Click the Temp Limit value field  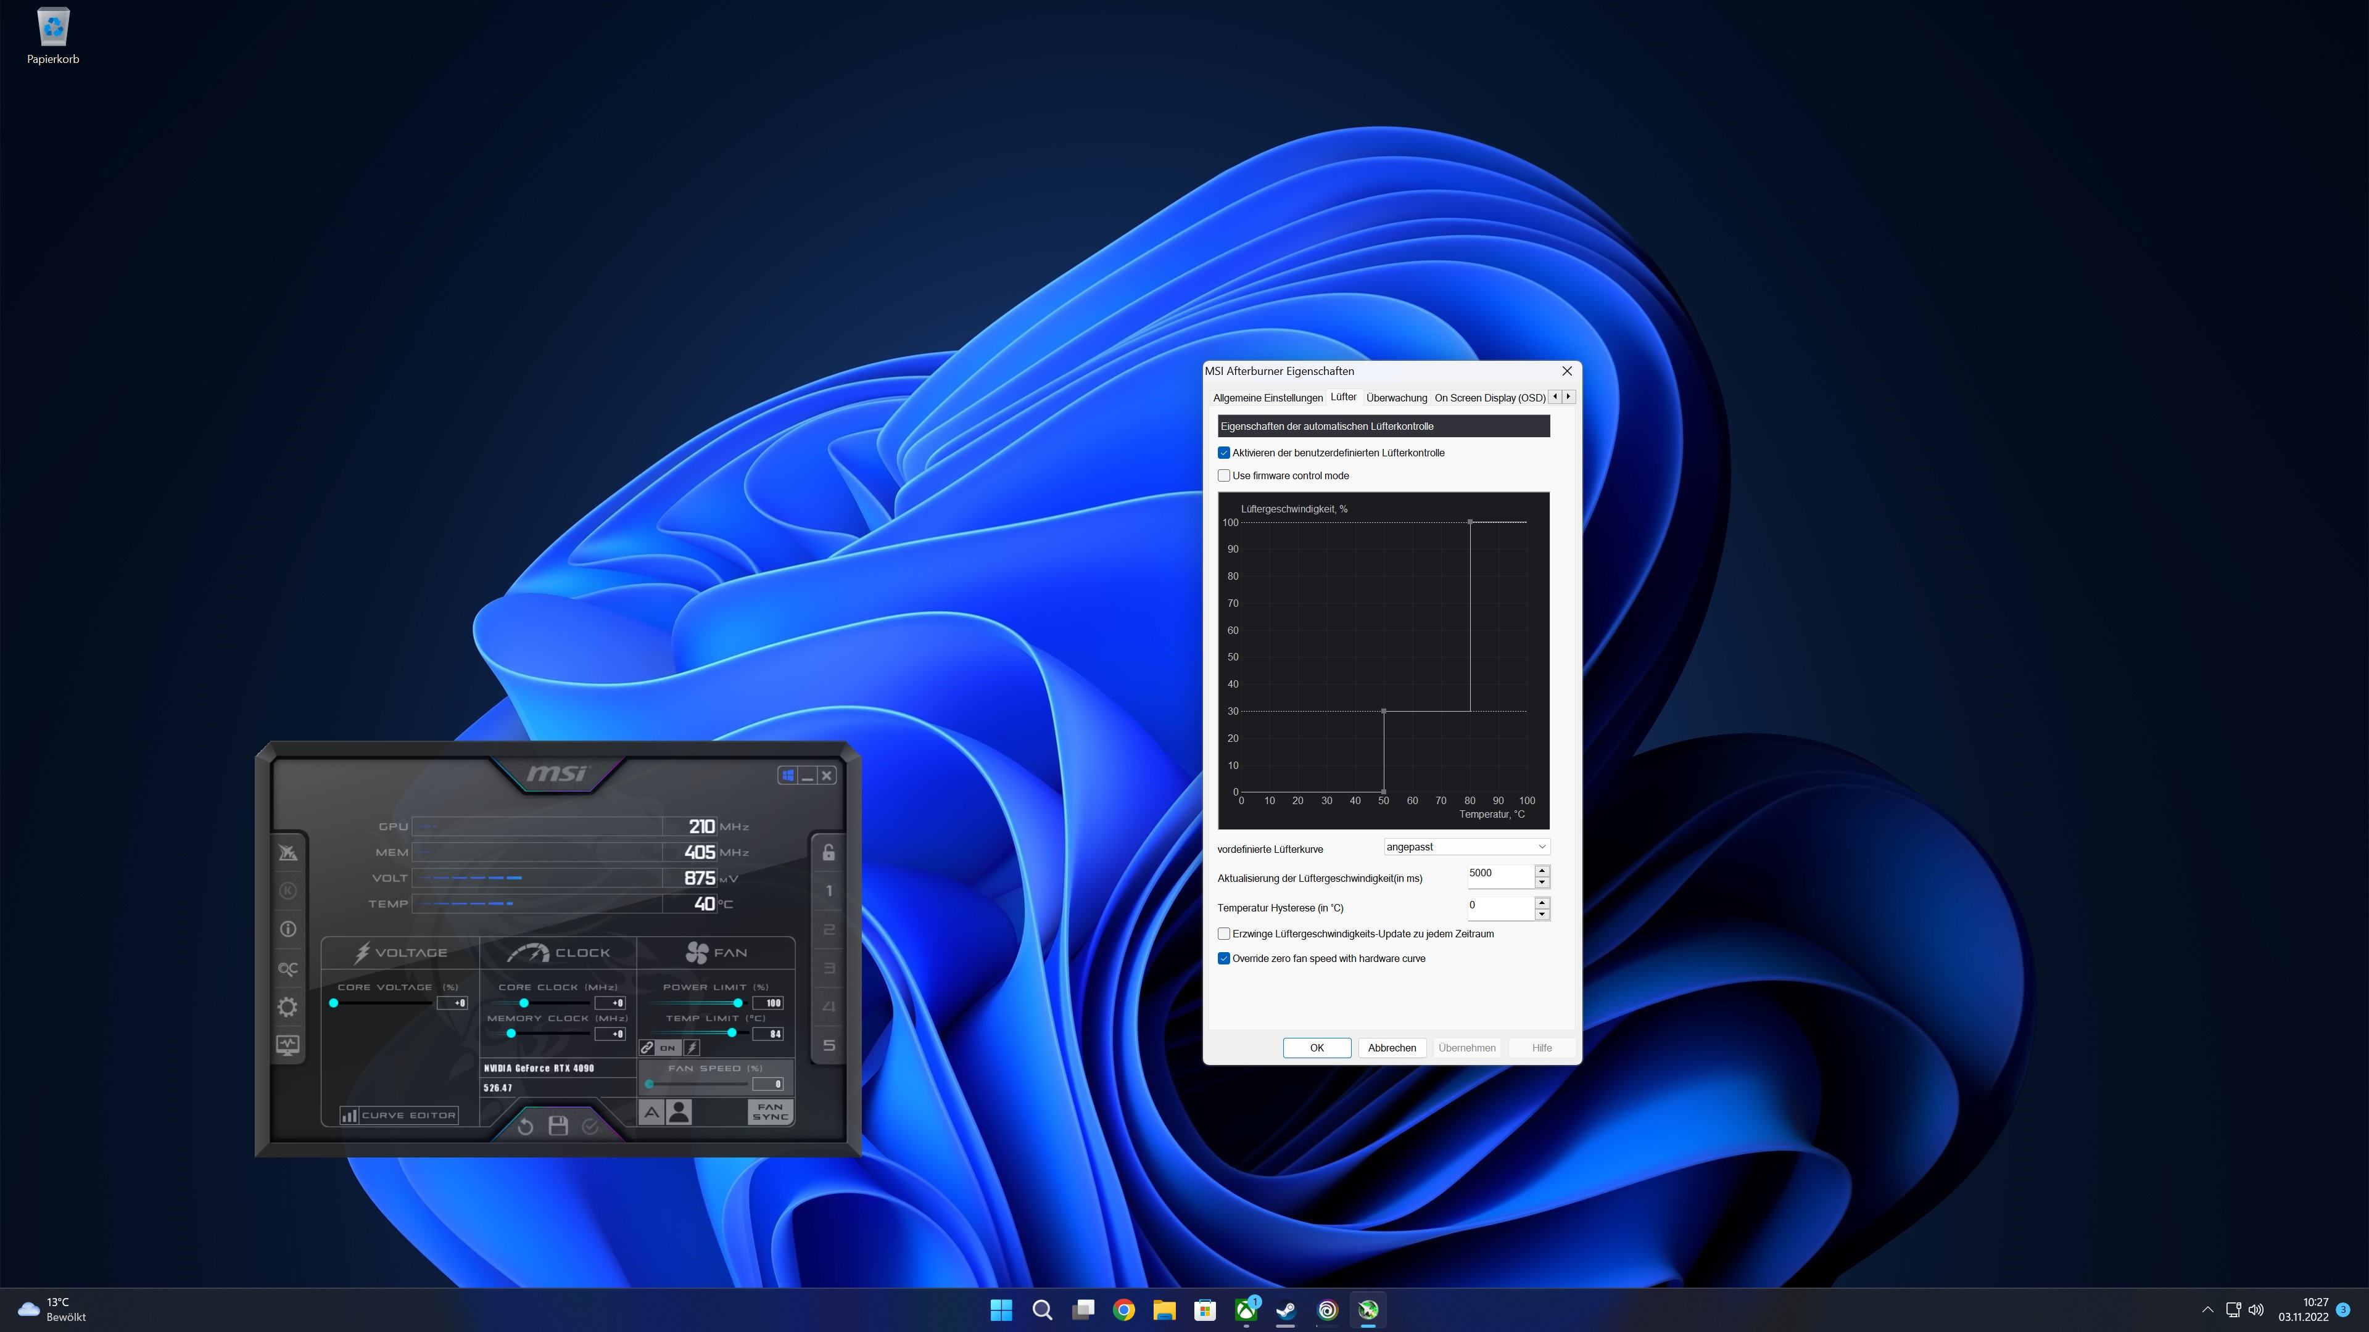pyautogui.click(x=768, y=1034)
